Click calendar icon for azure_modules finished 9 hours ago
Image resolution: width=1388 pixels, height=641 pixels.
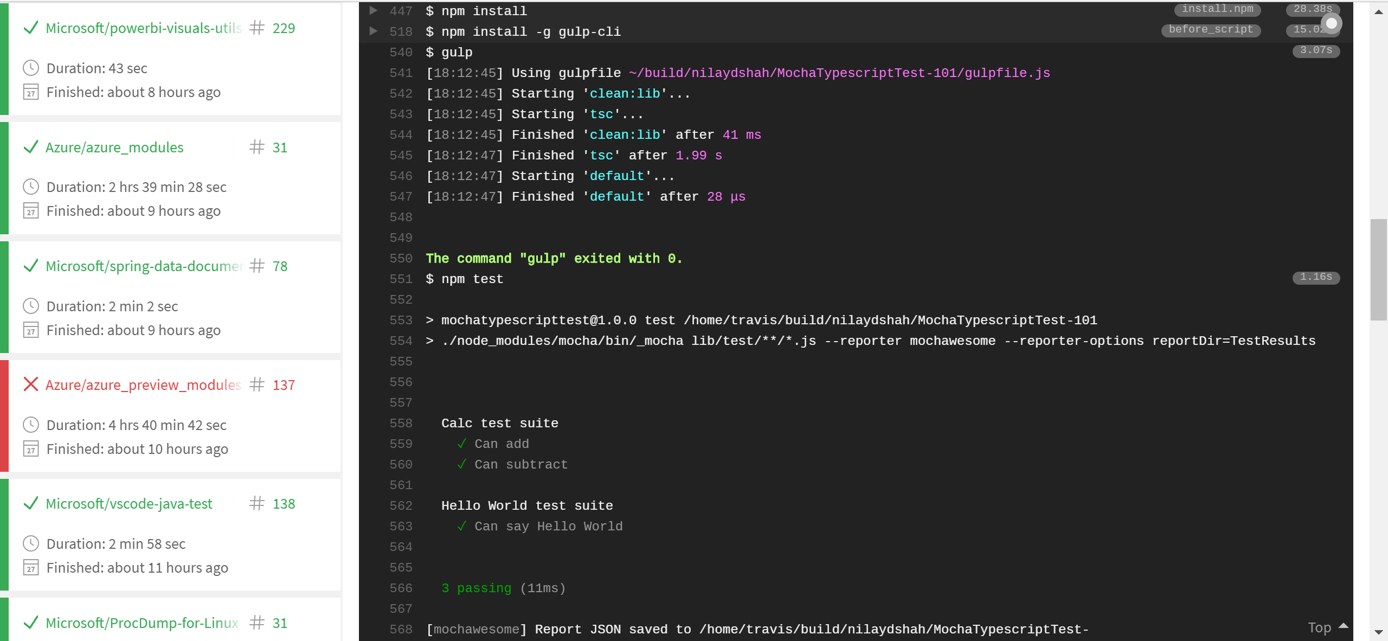pyautogui.click(x=31, y=211)
